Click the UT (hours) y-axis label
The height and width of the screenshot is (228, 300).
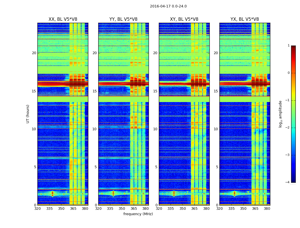click(28, 114)
